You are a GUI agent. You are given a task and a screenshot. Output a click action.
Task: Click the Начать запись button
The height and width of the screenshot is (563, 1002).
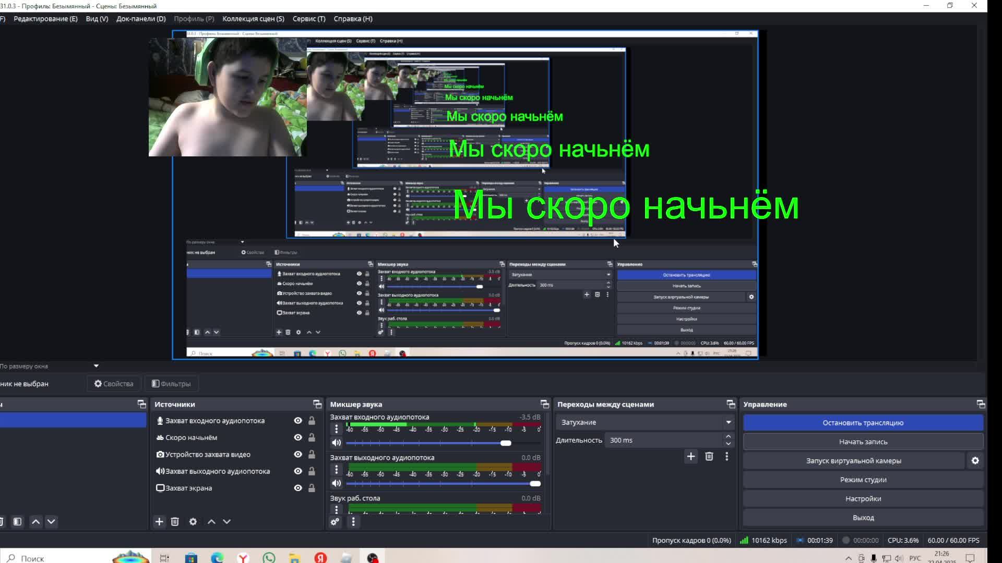[863, 442]
